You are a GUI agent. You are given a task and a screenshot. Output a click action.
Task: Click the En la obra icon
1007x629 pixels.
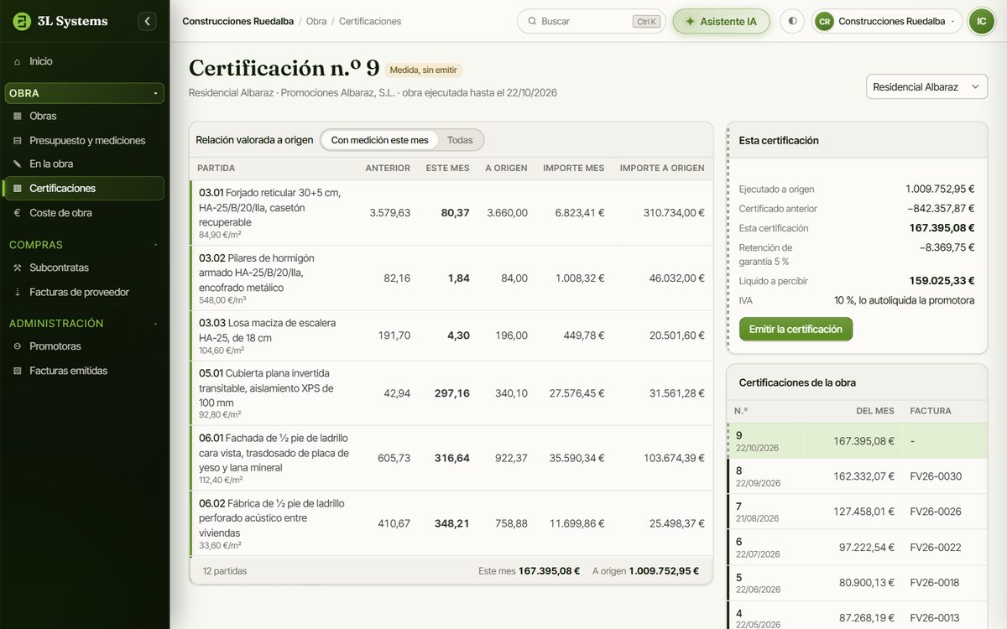17,164
